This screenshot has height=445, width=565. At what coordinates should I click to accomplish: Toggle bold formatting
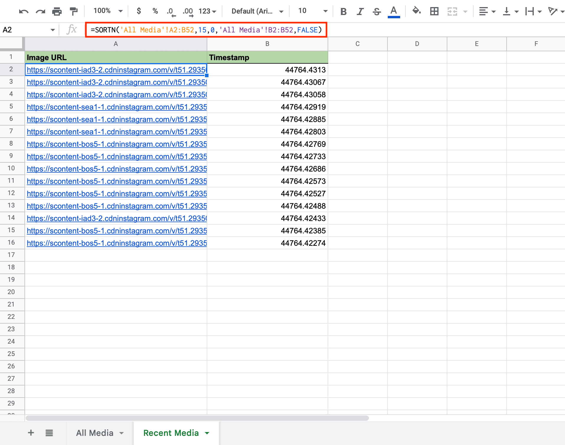pyautogui.click(x=343, y=11)
